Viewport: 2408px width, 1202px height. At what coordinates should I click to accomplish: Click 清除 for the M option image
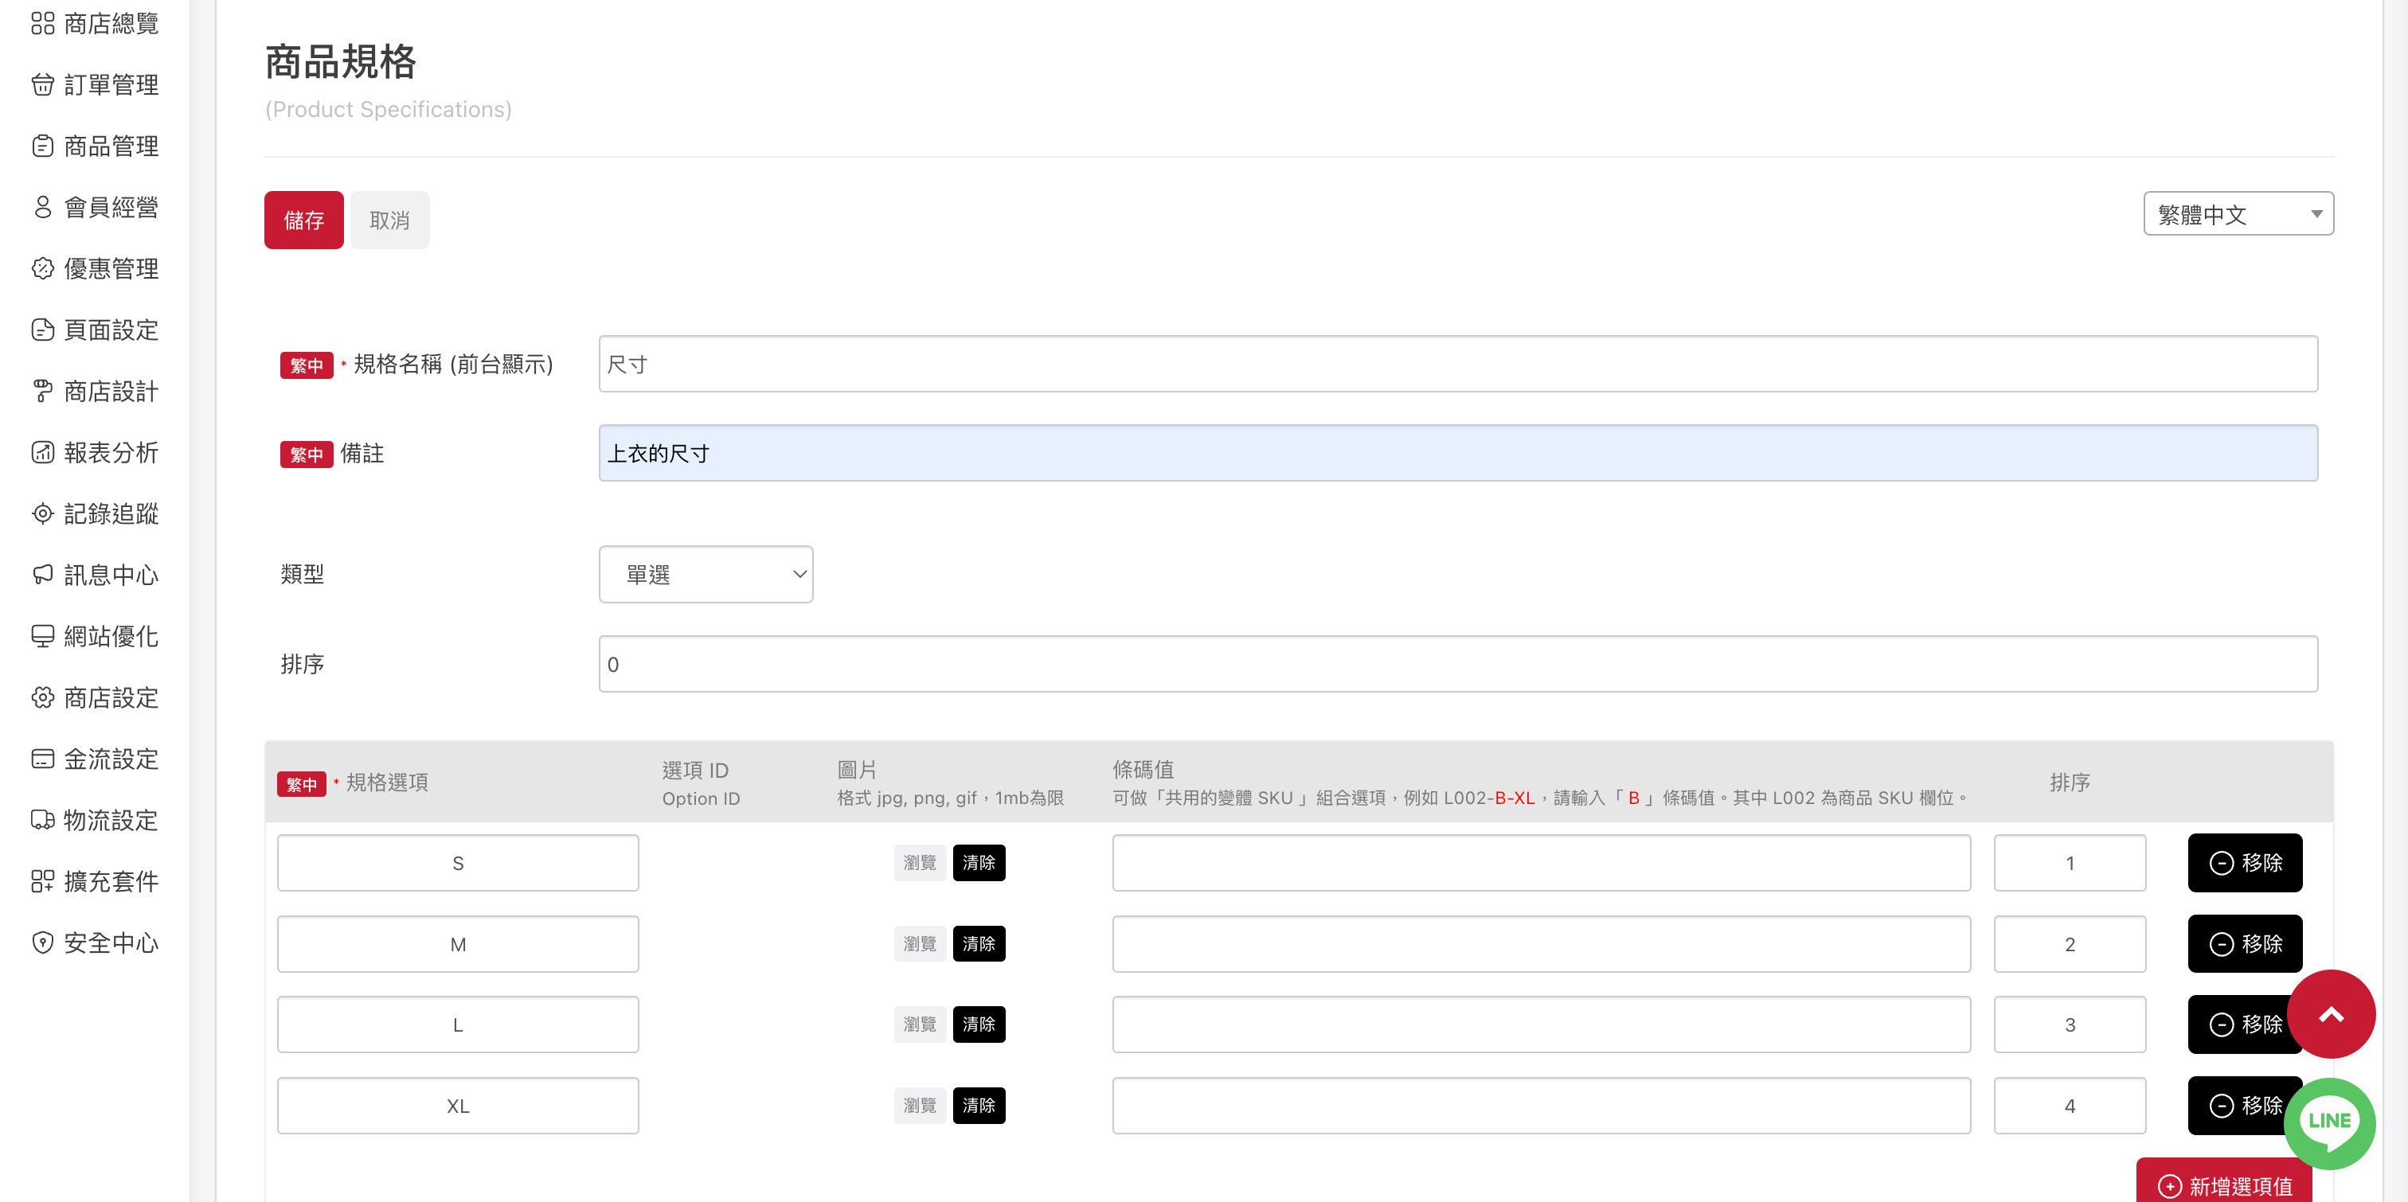pos(979,944)
